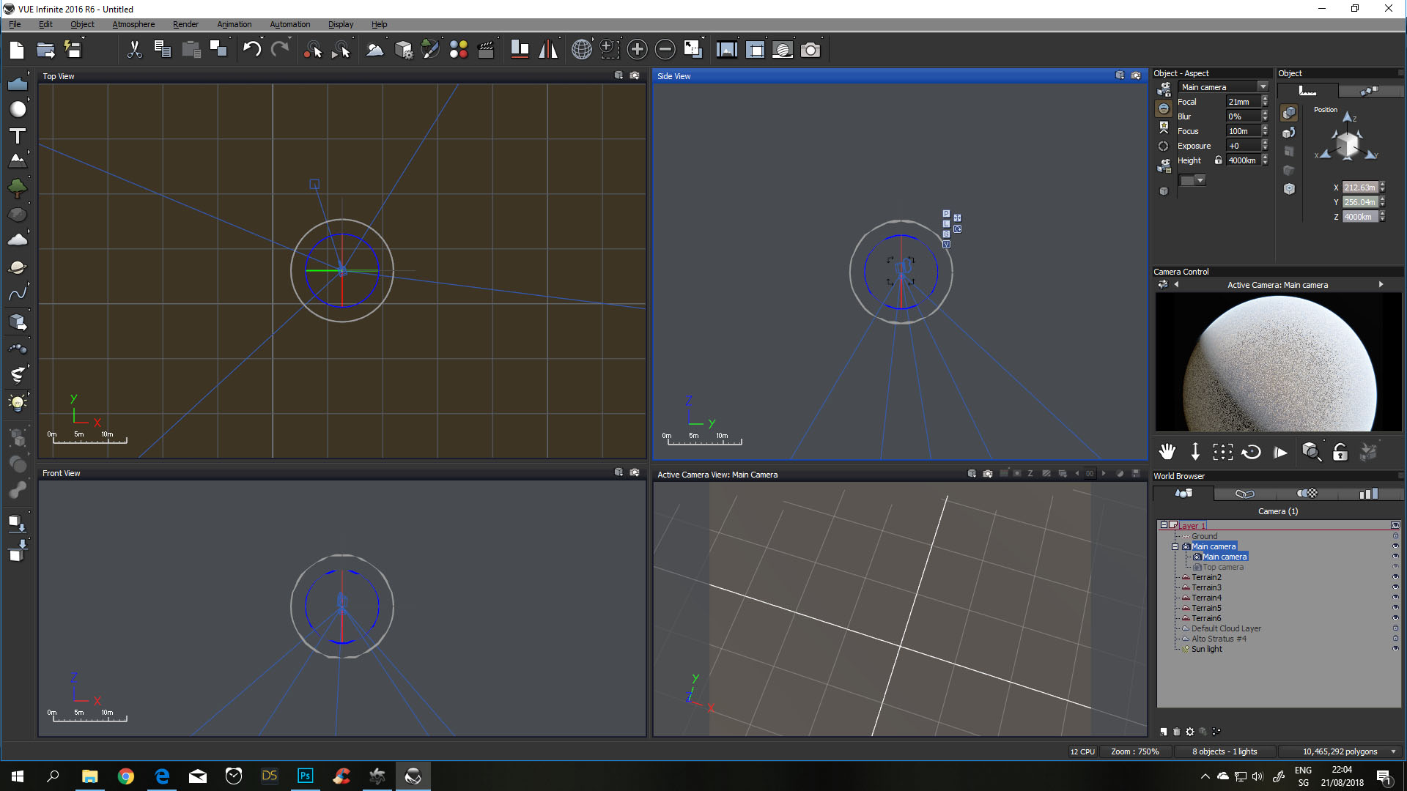
Task: Click the Focal length input field
Action: (x=1243, y=102)
